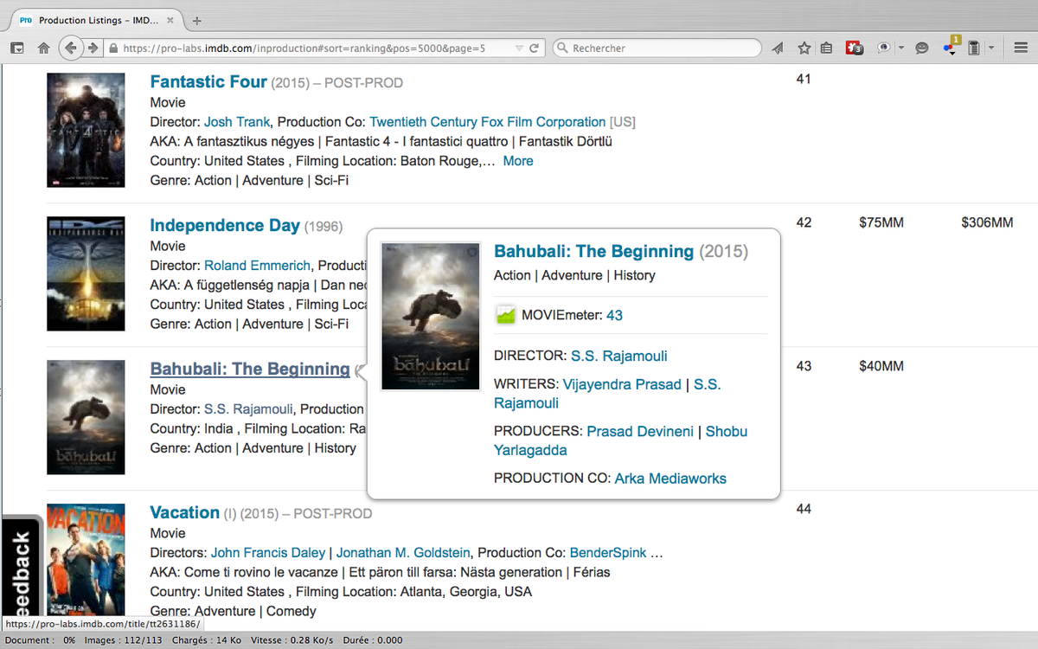Click the rank number 41
1038x649 pixels.
(x=804, y=80)
